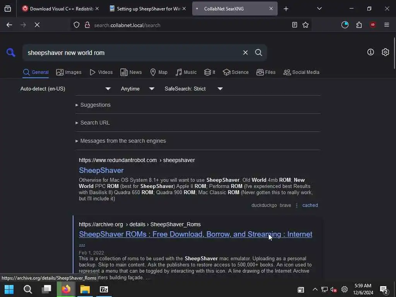This screenshot has width=396, height=297.
Task: Show hidden system tray icons
Action: [315, 289]
